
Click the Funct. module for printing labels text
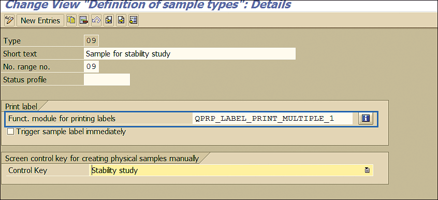[62, 119]
